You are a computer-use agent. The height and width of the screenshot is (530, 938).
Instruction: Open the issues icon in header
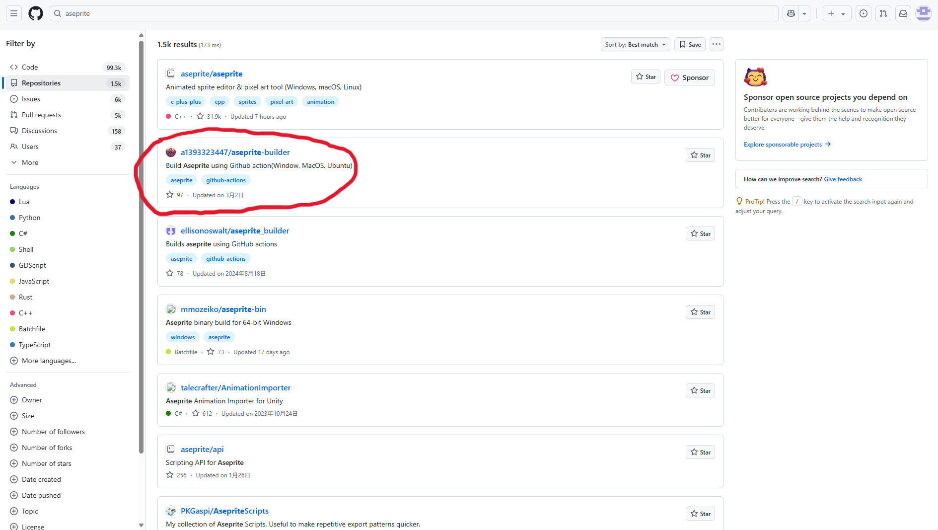pyautogui.click(x=864, y=13)
